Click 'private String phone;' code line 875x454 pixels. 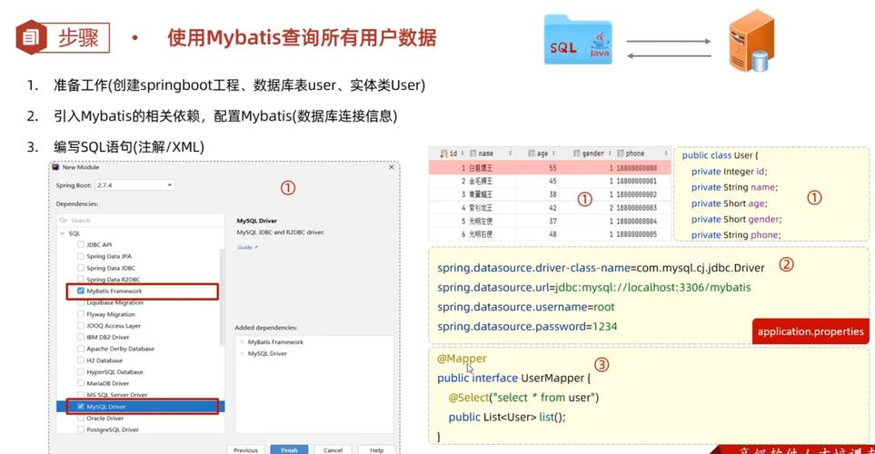coord(735,235)
